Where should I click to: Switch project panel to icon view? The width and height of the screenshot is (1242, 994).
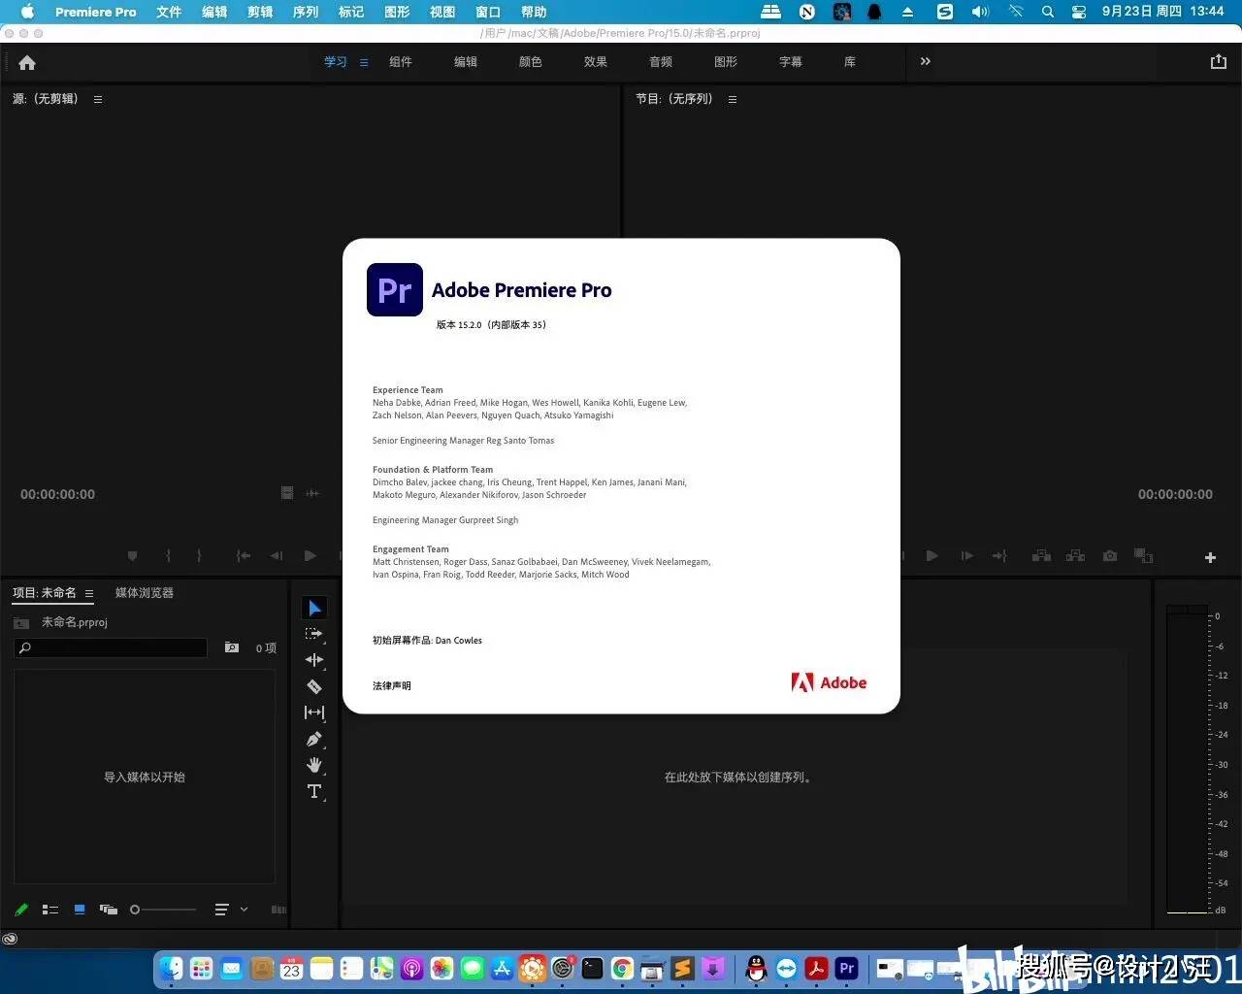point(80,910)
